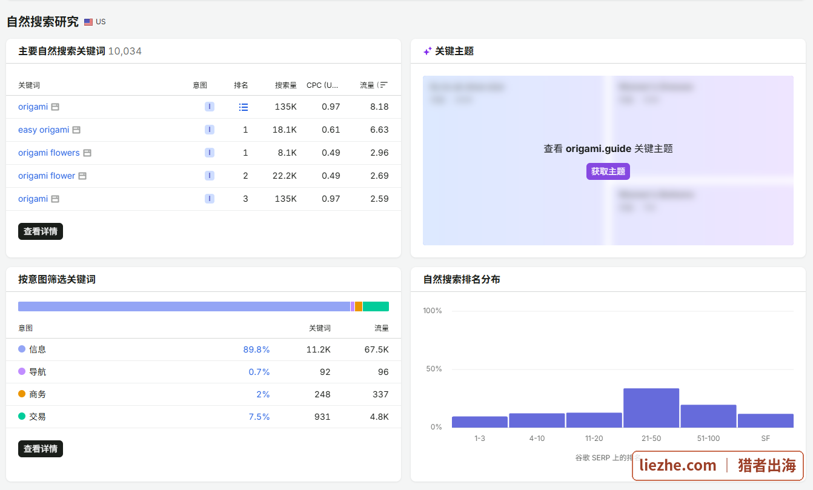Image resolution: width=813 pixels, height=490 pixels.
Task: Click the US flag icon next to 自然搜索研究
Action: pos(88,22)
